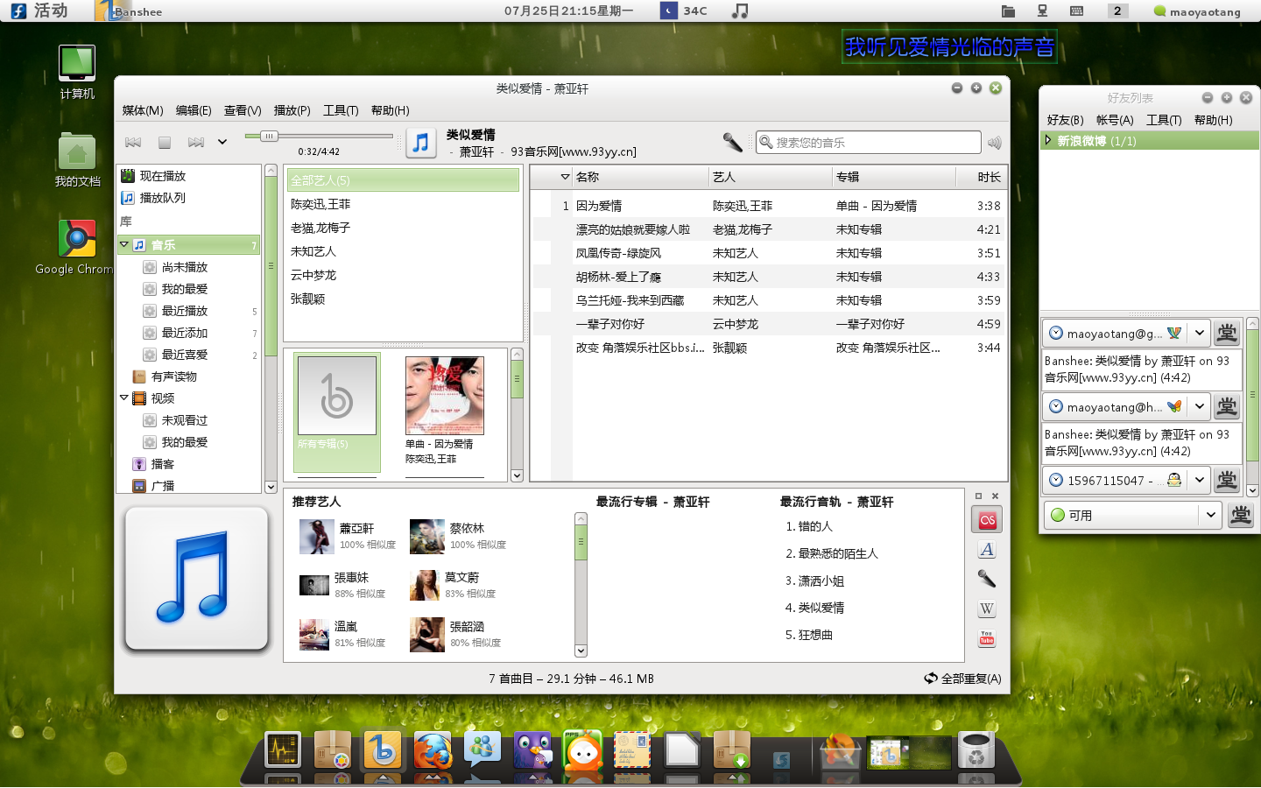Sort tracks by 名称 column header
This screenshot has height=788, width=1261.
640,177
